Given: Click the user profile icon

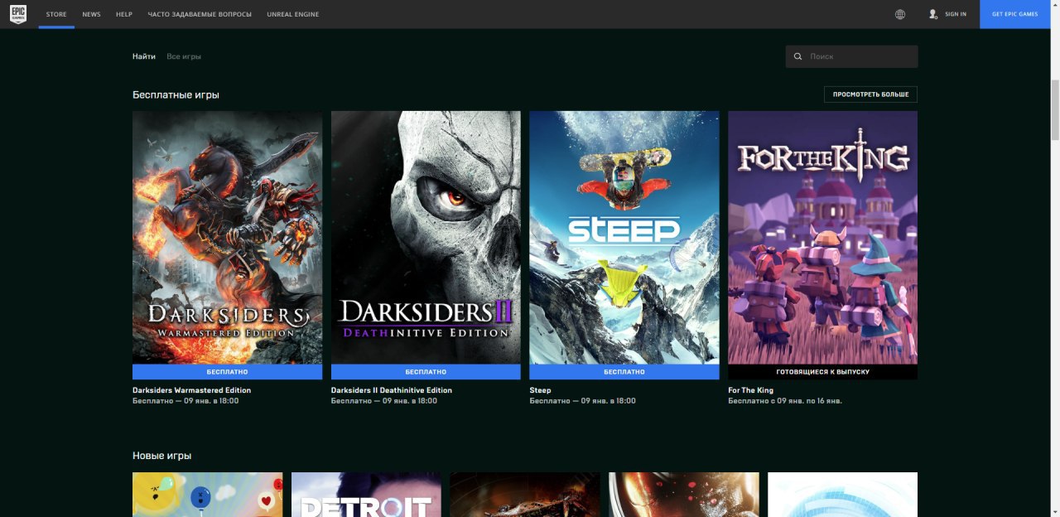Looking at the screenshot, I should [933, 14].
